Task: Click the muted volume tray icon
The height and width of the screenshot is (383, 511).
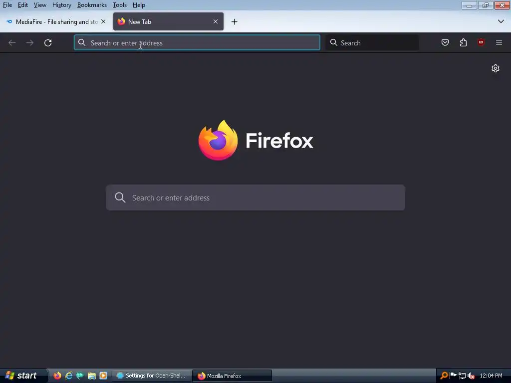Action: point(471,376)
